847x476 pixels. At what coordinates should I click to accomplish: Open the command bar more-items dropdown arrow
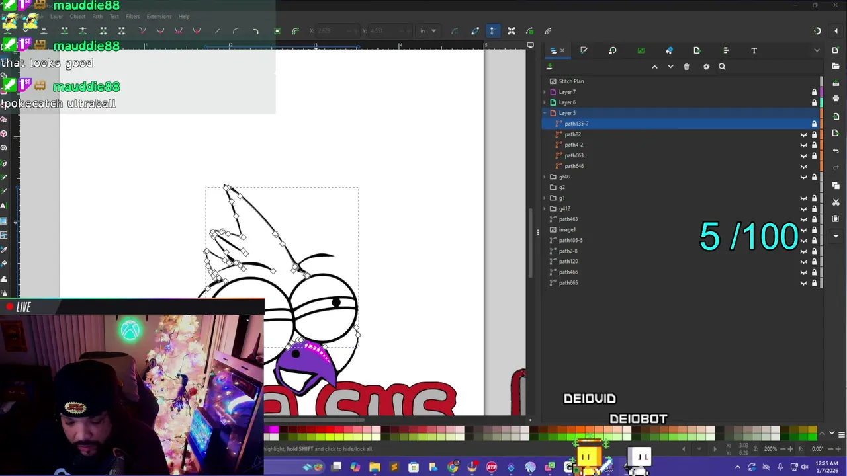click(x=836, y=236)
